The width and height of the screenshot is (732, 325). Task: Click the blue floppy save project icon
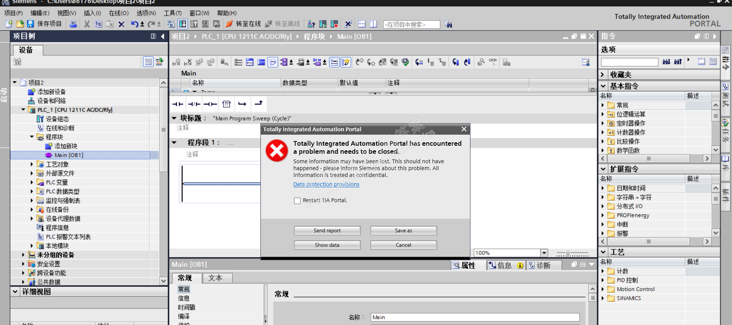[31, 24]
